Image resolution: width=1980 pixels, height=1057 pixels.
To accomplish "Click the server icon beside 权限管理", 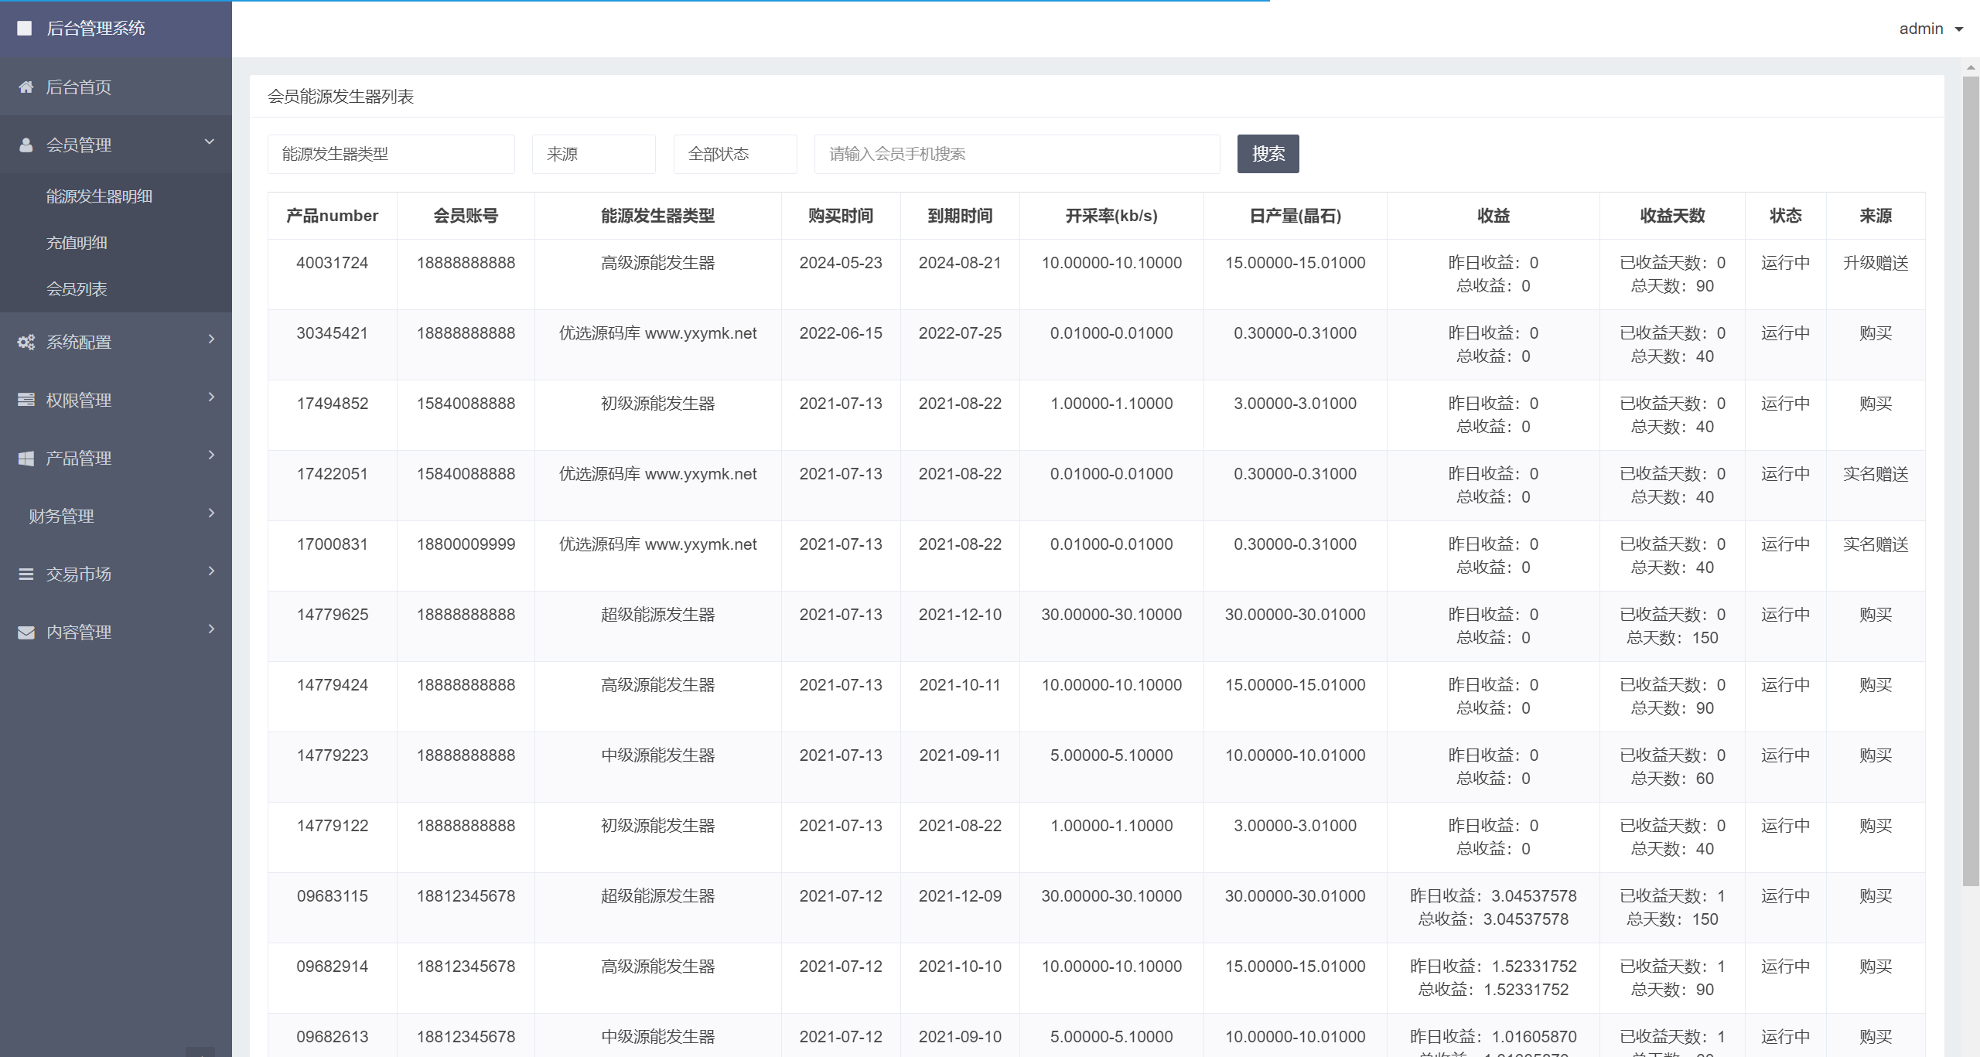I will click(26, 401).
